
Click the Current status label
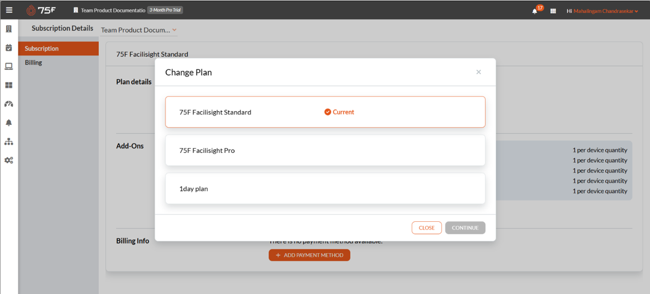coord(343,112)
